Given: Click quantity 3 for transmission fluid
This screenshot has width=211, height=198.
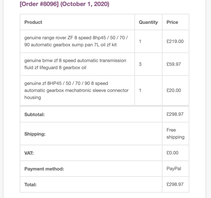Looking at the screenshot, I should pyautogui.click(x=140, y=64).
